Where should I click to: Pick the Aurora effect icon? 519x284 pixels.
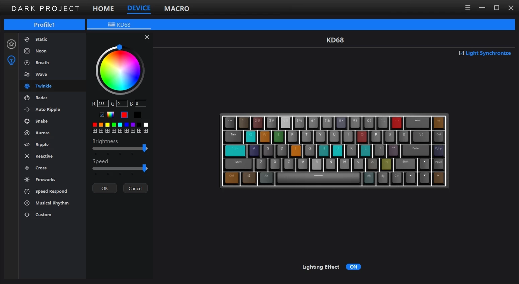tap(27, 133)
